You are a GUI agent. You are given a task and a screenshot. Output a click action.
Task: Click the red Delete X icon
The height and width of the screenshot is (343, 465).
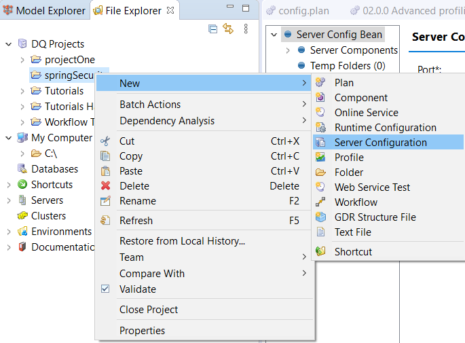[105, 186]
